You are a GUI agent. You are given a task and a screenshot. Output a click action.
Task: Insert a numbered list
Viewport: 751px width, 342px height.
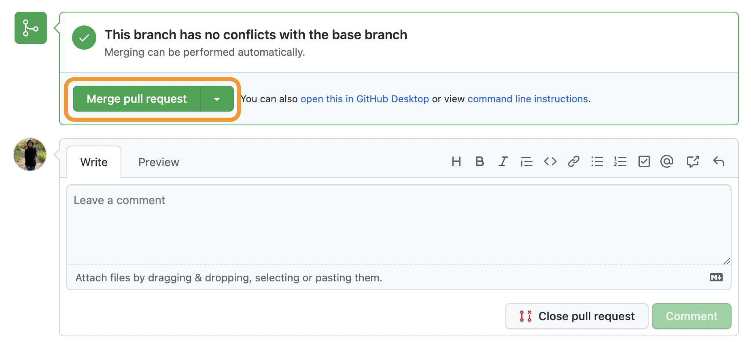click(x=620, y=162)
